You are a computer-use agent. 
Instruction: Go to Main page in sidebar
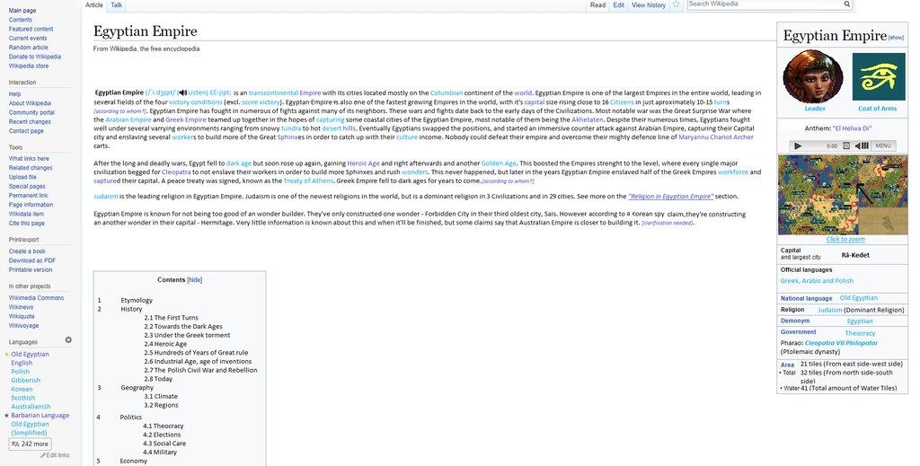click(22, 11)
